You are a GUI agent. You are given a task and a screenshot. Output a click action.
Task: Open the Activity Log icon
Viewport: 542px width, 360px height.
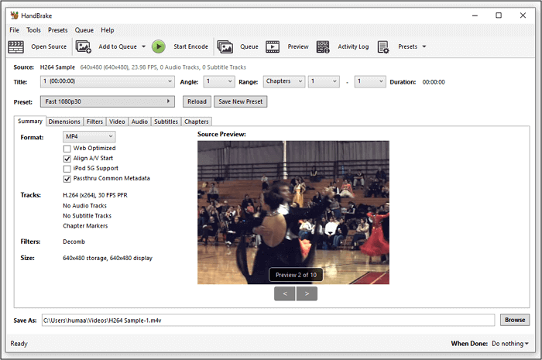point(323,46)
